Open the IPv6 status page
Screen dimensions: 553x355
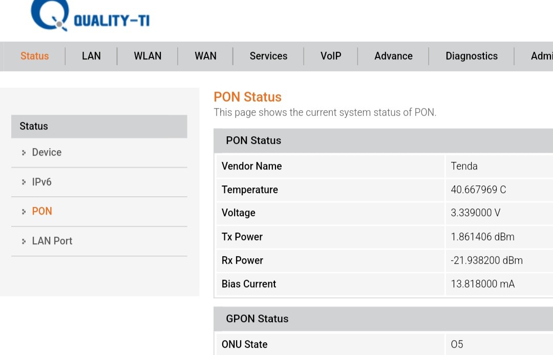(x=41, y=182)
